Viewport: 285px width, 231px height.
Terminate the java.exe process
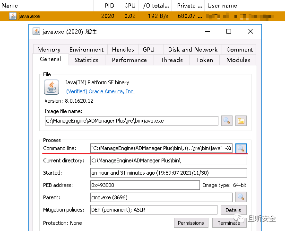tap(229, 223)
